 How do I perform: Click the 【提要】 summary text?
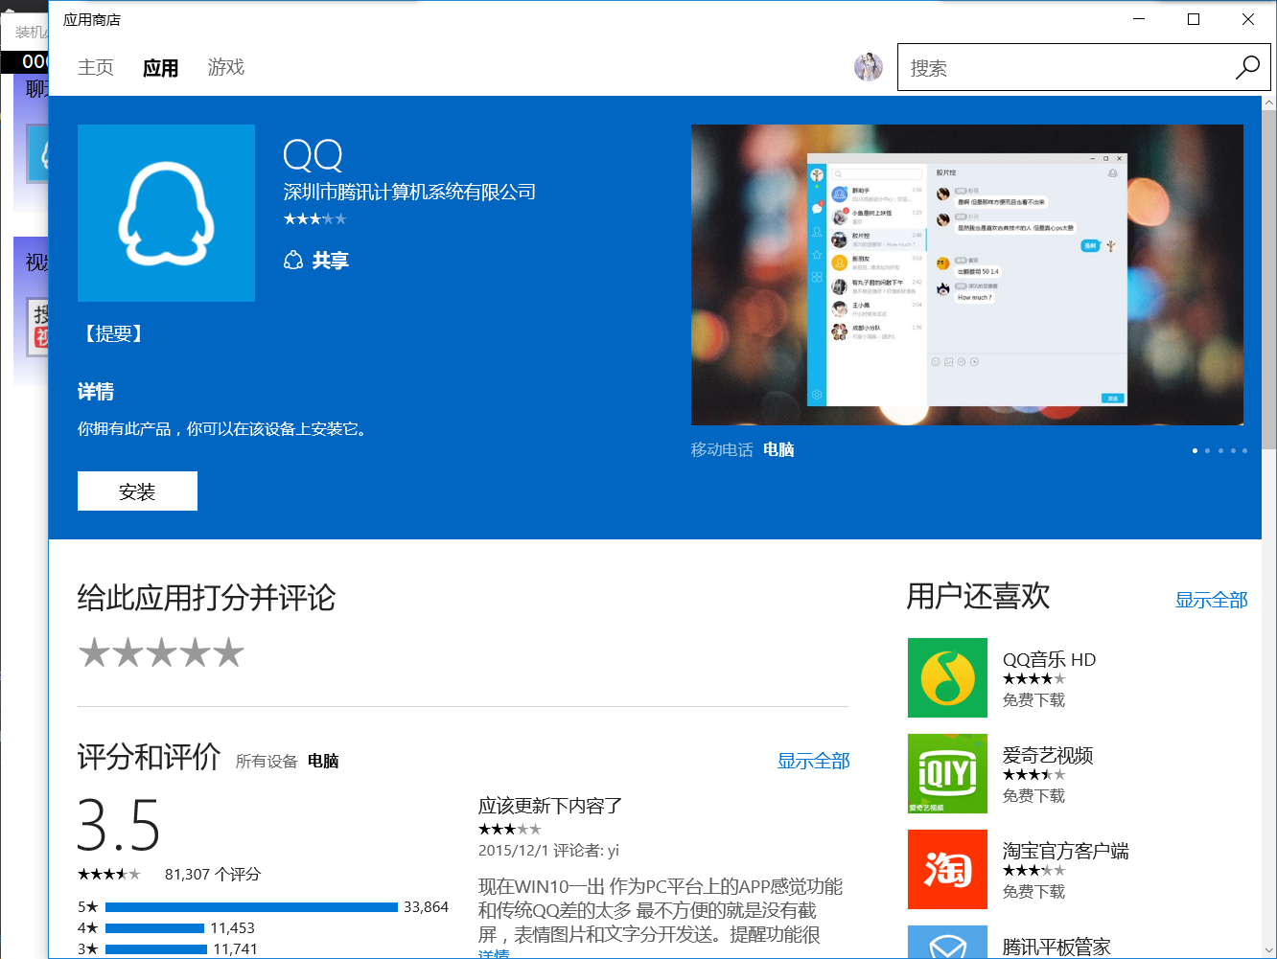click(x=113, y=333)
